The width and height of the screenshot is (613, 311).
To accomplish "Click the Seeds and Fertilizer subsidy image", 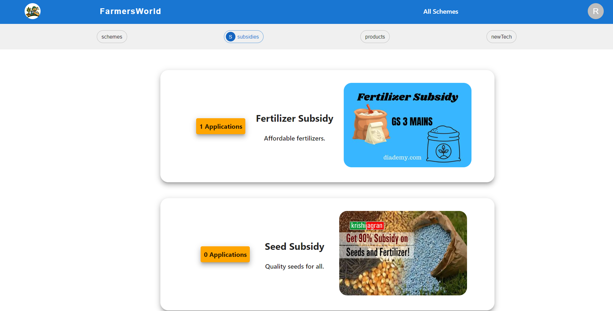I will coord(403,253).
